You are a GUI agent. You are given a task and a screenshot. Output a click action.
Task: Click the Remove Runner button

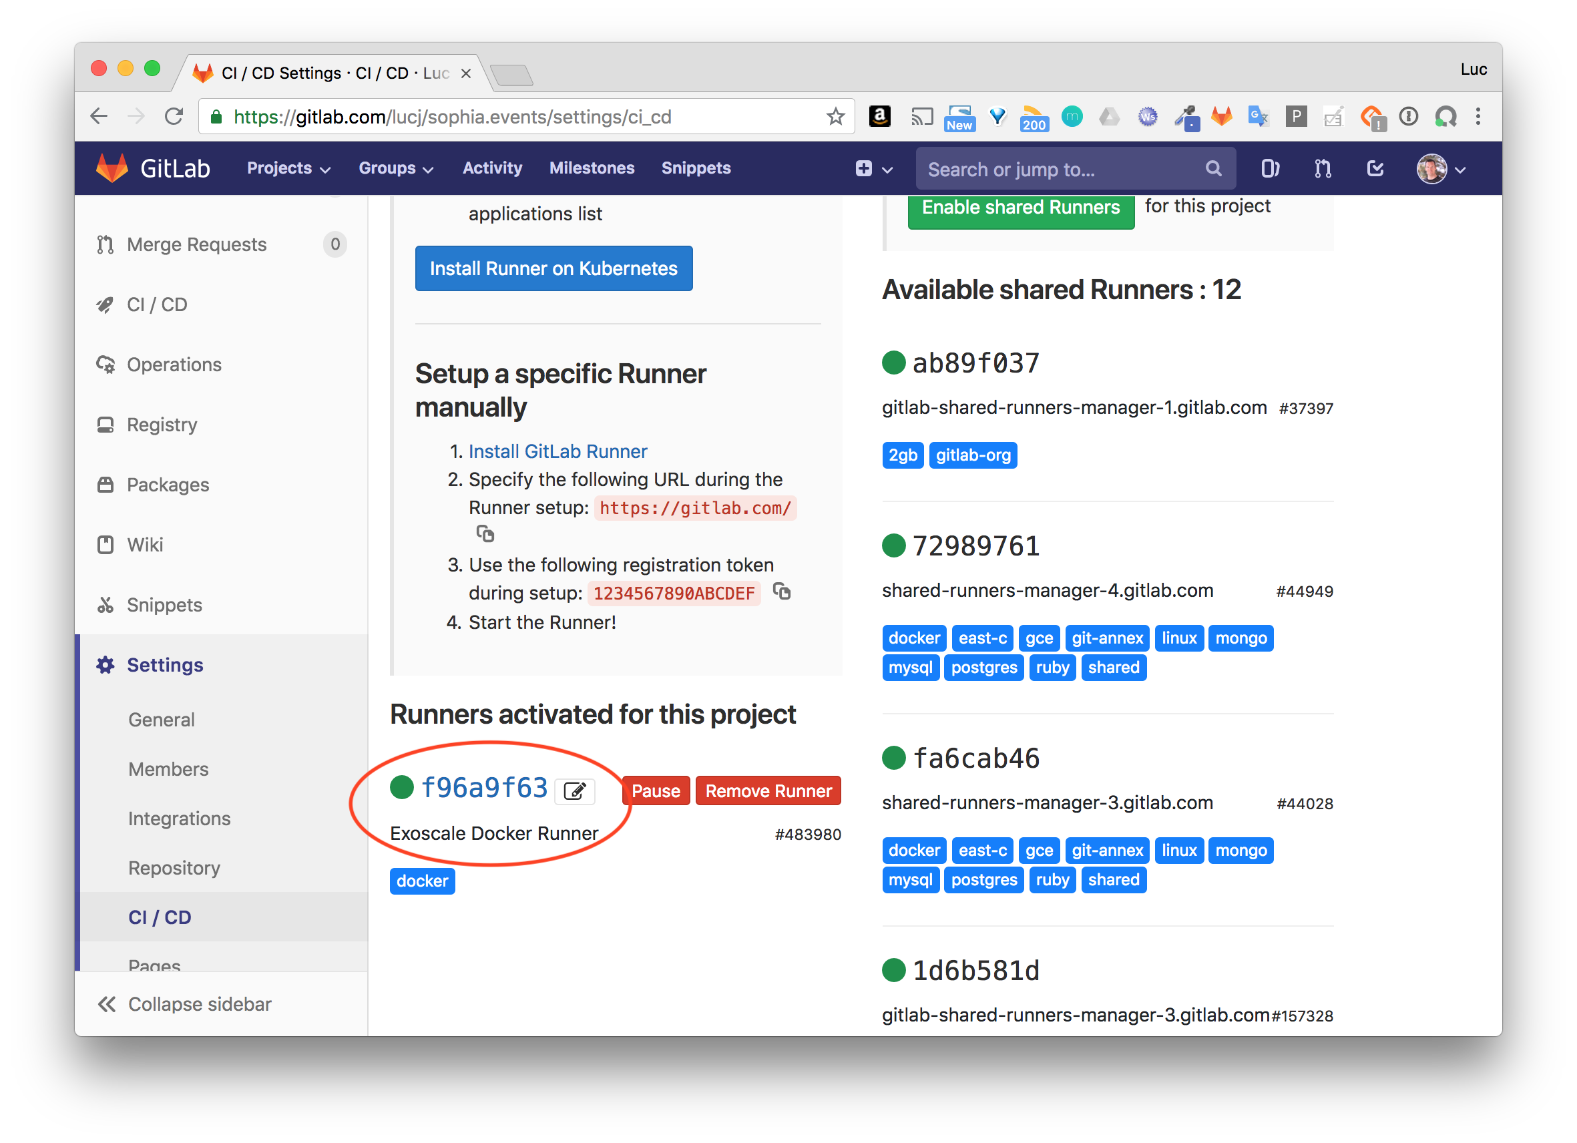(x=768, y=790)
